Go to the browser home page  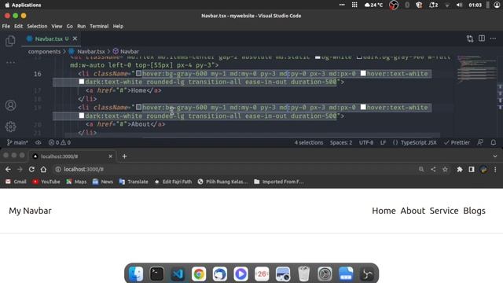(x=43, y=169)
